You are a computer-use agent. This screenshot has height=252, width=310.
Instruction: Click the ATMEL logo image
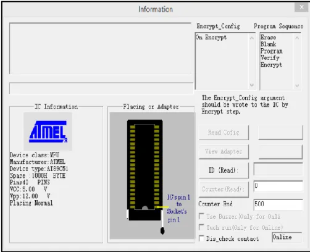[48, 132]
